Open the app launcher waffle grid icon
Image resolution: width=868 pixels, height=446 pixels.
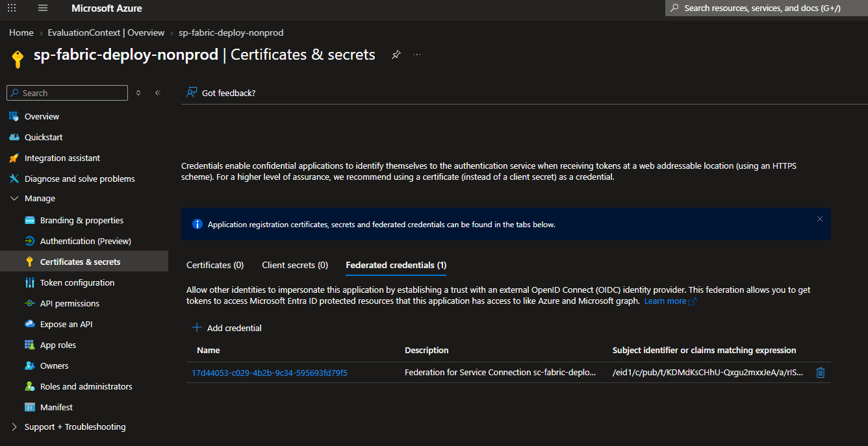11,8
